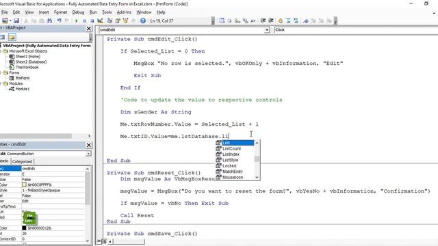Switch to Procedure View at the bottom left
The height and width of the screenshot is (246, 438).
click(99, 241)
